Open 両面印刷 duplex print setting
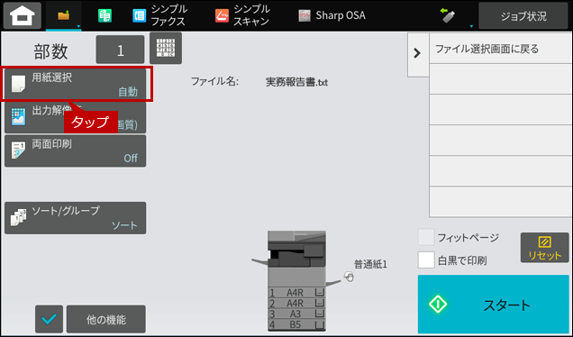This screenshot has width=573, height=337. (76, 151)
